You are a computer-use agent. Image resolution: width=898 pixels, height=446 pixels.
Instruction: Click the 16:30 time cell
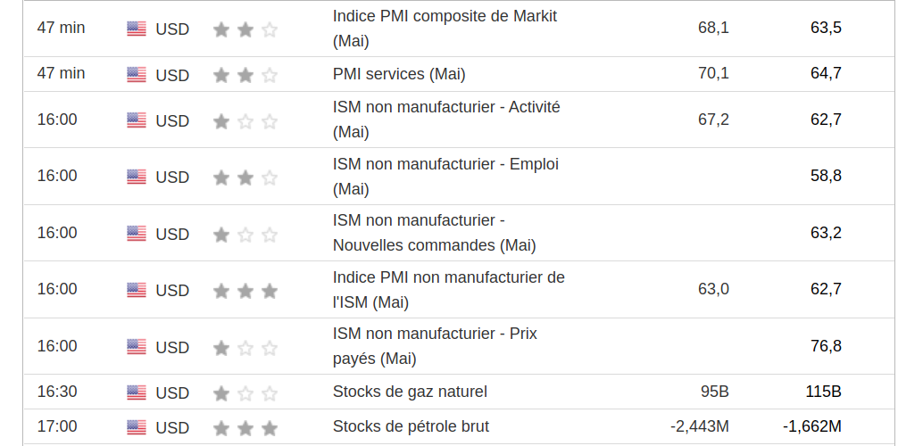[x=57, y=392]
